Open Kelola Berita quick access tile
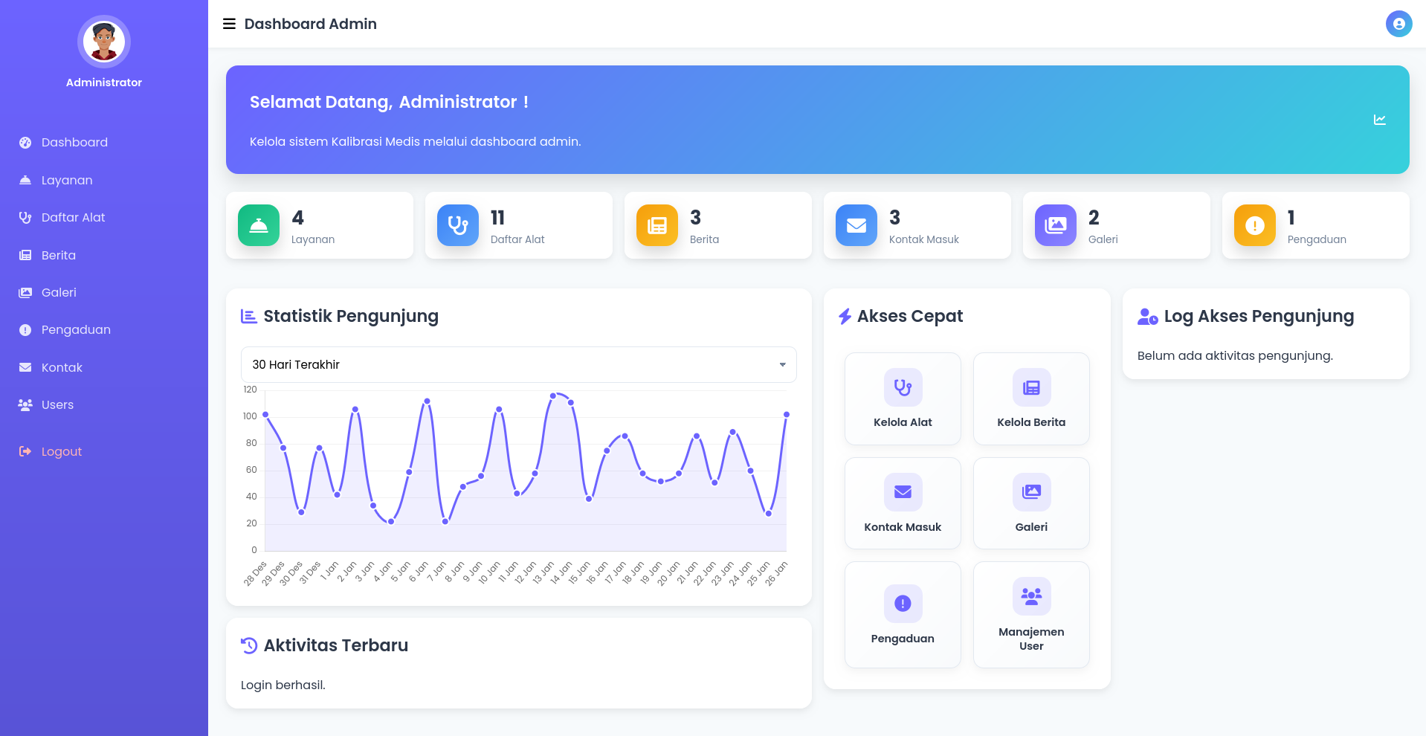The width and height of the screenshot is (1426, 736). [x=1031, y=399]
